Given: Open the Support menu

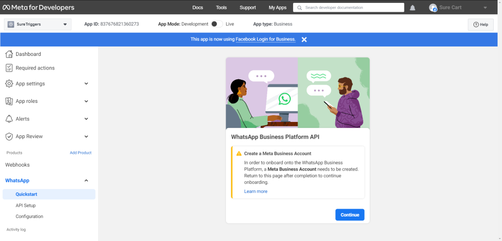Looking at the screenshot, I should click(248, 8).
